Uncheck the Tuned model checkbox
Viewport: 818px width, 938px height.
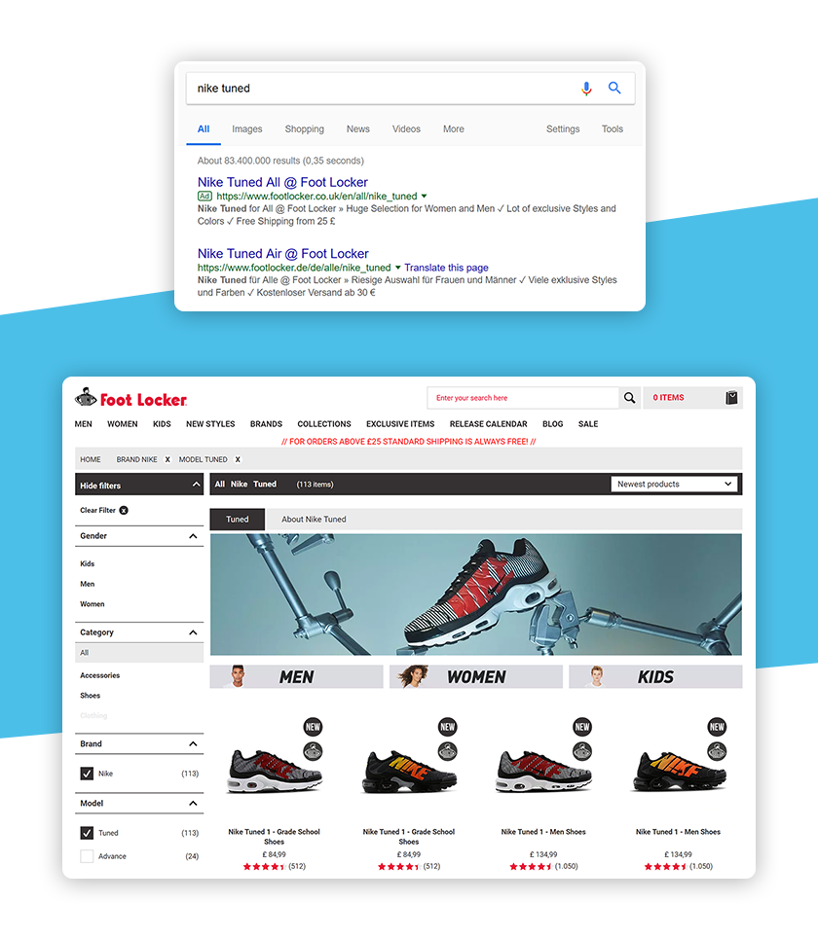(x=87, y=833)
